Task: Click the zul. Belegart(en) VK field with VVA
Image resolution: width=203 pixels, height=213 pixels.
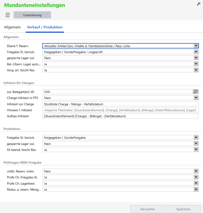Action: pos(117,92)
